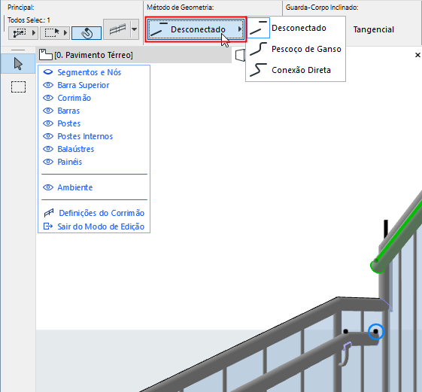Click the Painéis label
422x392 pixels.
(x=69, y=162)
